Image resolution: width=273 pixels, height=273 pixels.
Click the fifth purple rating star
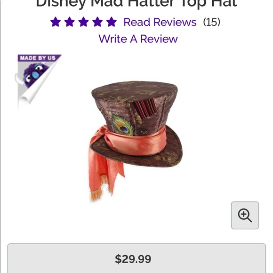112,22
